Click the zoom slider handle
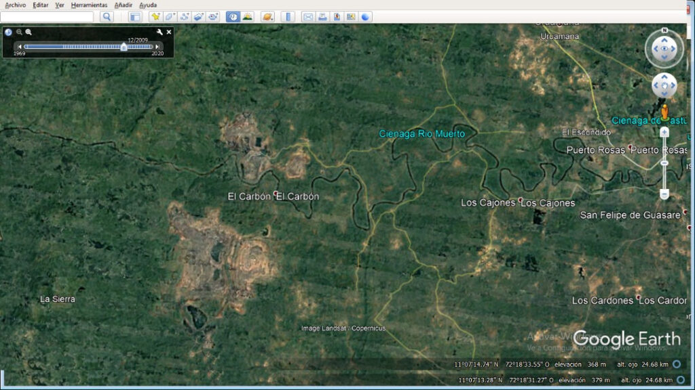This screenshot has height=390, width=695. pos(664,163)
